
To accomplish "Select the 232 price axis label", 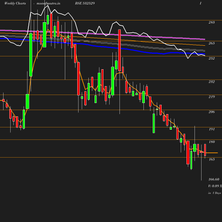I will [211, 82].
